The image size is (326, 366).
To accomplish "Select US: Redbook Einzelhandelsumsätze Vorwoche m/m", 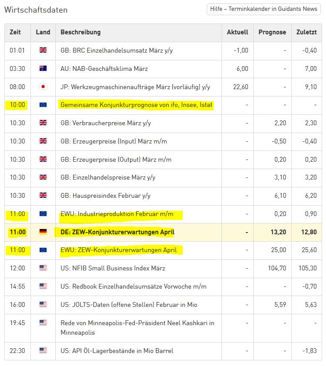I will click(134, 286).
